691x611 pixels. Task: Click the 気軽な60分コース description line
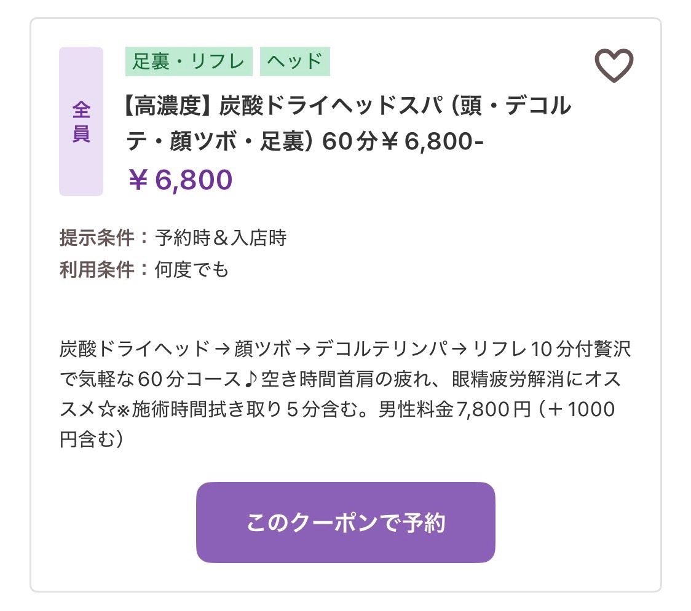159,379
